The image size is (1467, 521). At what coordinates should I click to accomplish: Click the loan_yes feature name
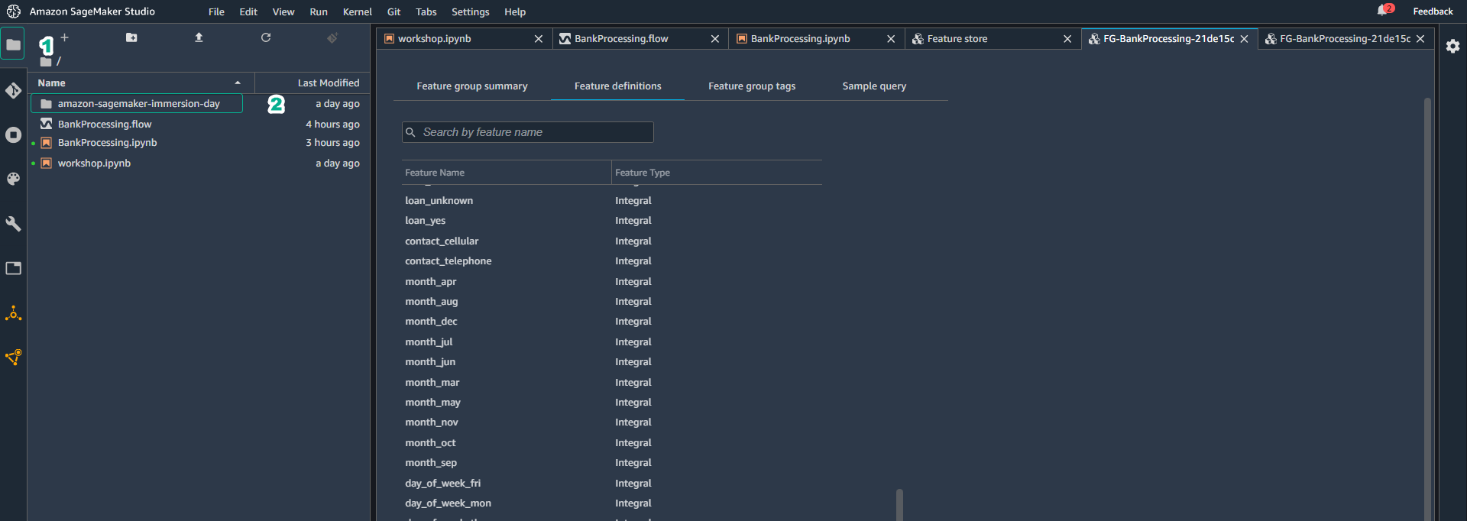[x=425, y=221]
